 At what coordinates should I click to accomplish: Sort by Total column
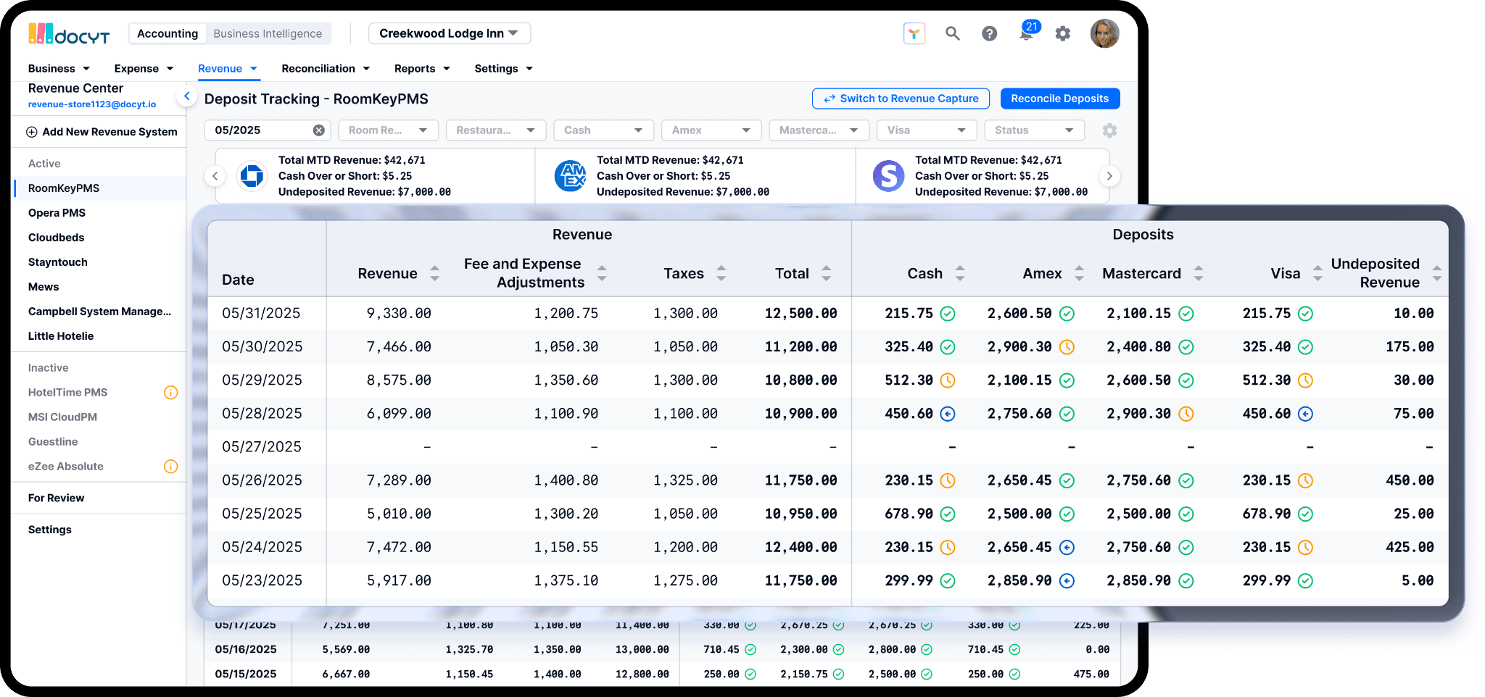(826, 273)
